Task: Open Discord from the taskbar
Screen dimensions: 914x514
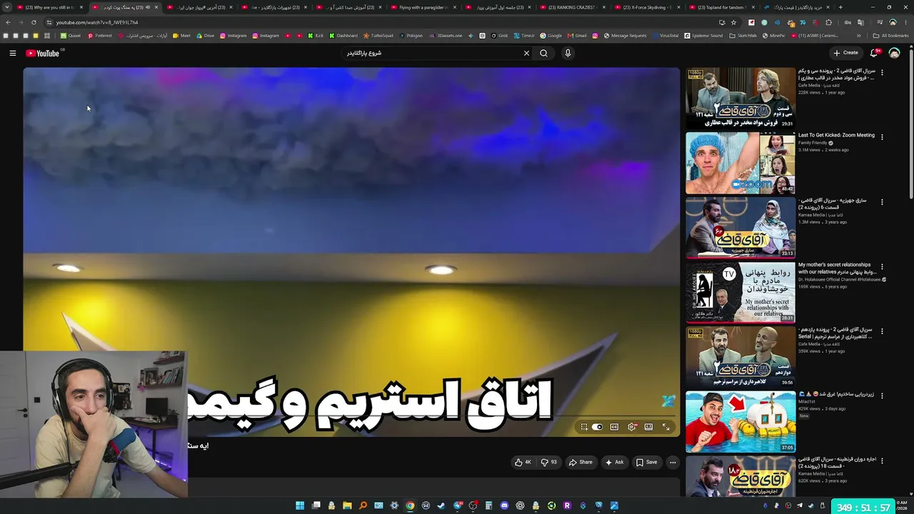Action: 504,505
